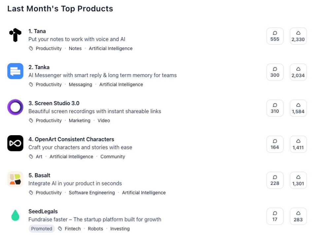This screenshot has height=238, width=317.
Task: Select the Basalt product icon
Action: [x=15, y=179]
